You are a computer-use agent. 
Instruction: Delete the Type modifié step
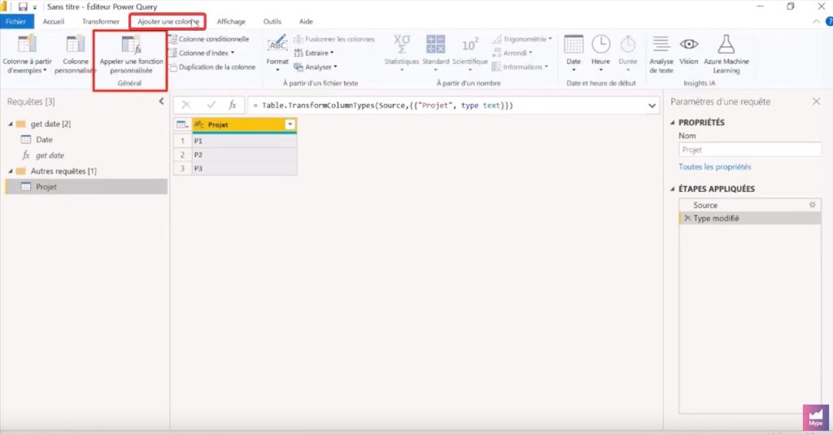click(x=687, y=218)
